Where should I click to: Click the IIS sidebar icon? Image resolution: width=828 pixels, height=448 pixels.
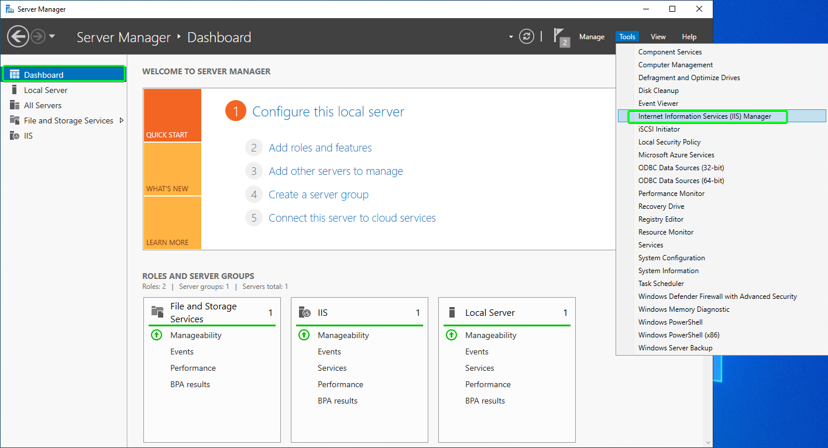click(x=14, y=136)
